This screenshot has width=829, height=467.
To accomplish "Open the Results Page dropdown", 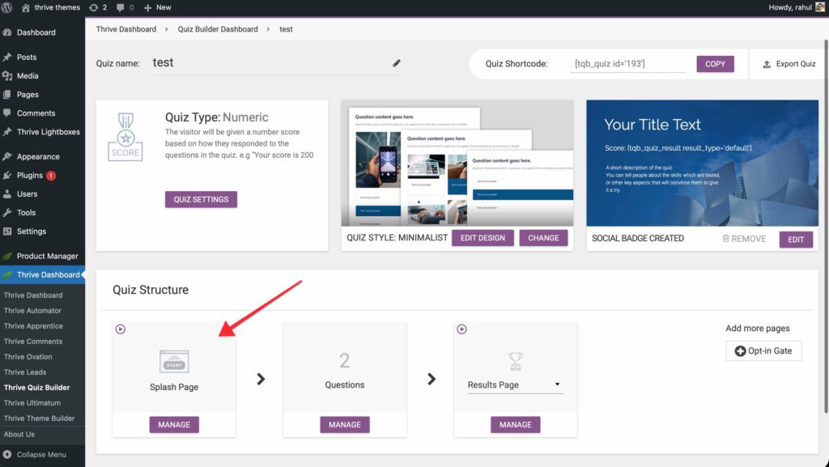I will pyautogui.click(x=515, y=385).
